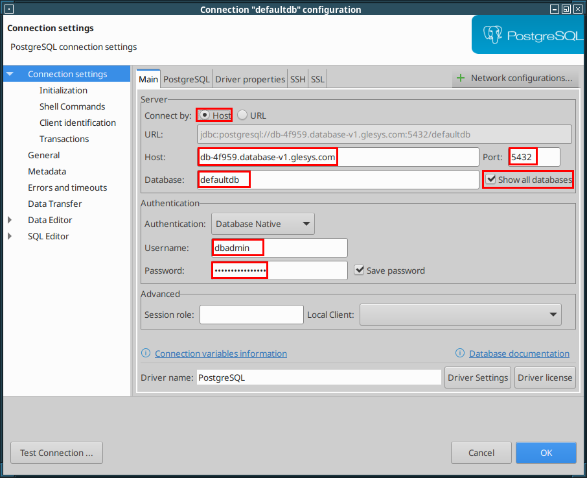Click the greyed JDBC URL field

coord(384,134)
